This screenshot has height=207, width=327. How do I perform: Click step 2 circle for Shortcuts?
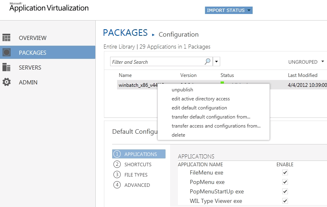(x=117, y=164)
